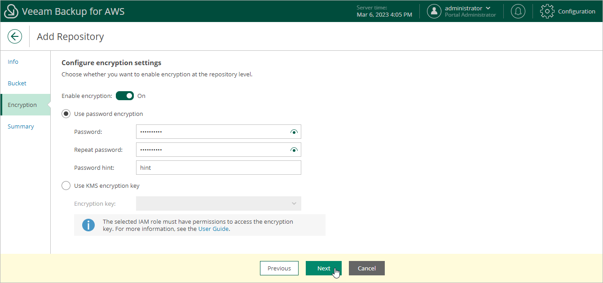Disable the Enable encryption toggle

pyautogui.click(x=124, y=96)
